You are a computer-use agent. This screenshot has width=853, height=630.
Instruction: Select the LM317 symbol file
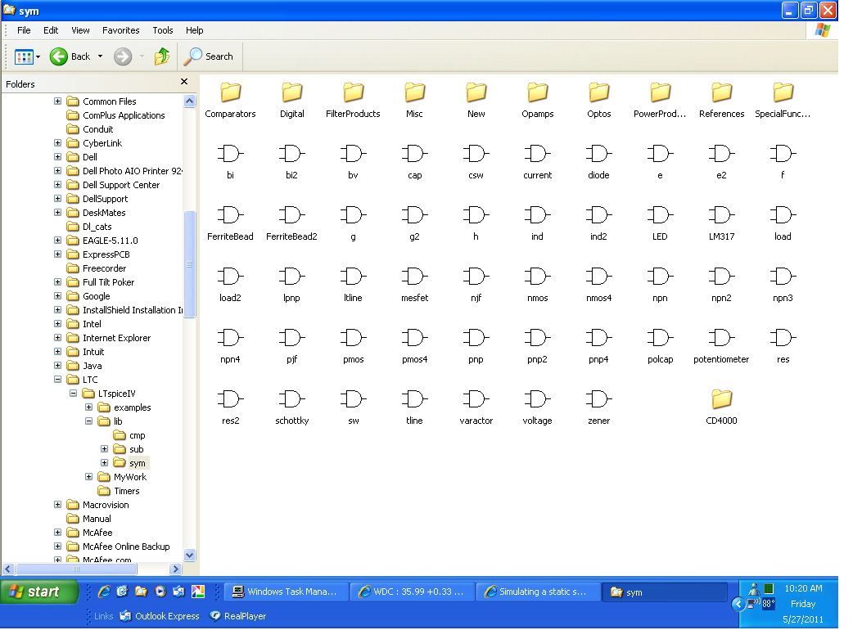[x=721, y=223]
